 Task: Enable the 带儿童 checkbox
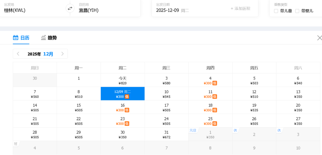coord(276,11)
